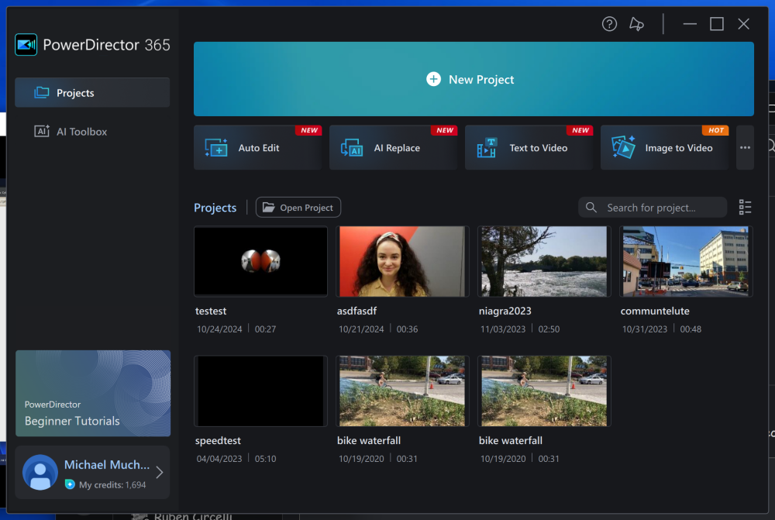This screenshot has height=520, width=775.
Task: Click the AI Toolbox sidebar icon
Action: (42, 131)
